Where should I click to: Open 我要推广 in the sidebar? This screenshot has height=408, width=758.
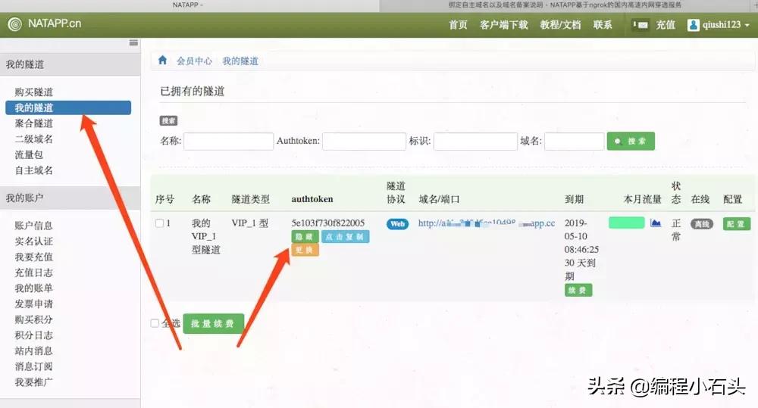pos(34,382)
